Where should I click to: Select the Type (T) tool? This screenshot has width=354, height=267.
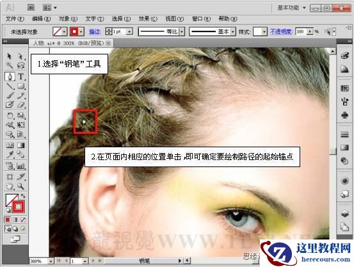coord(20,77)
